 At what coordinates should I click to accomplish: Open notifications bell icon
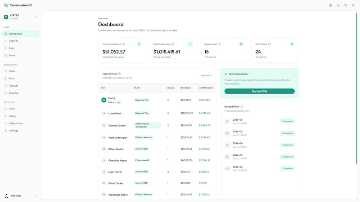coord(353,5)
